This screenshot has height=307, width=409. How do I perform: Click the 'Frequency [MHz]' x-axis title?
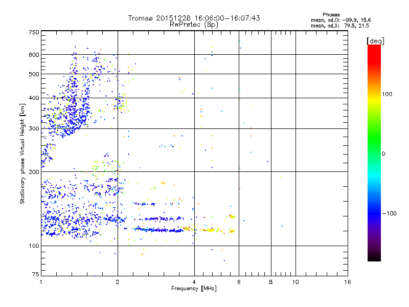194,289
